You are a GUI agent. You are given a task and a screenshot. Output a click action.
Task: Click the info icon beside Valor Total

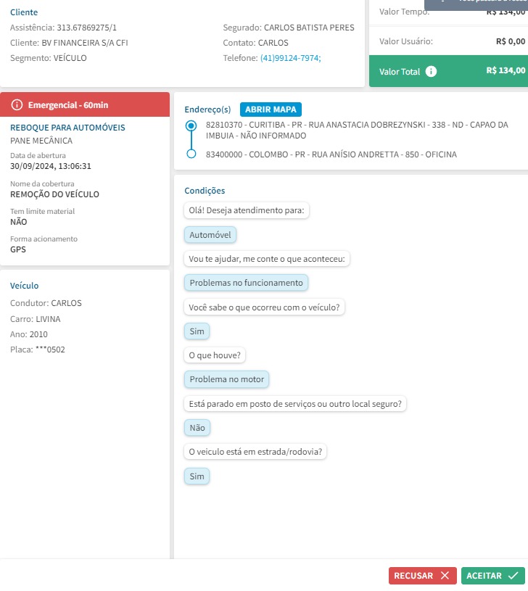(432, 72)
